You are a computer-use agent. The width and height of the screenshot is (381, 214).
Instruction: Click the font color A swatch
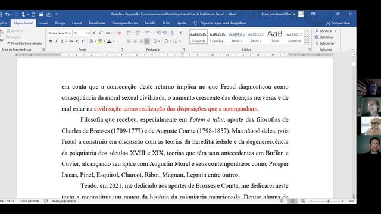(x=110, y=41)
